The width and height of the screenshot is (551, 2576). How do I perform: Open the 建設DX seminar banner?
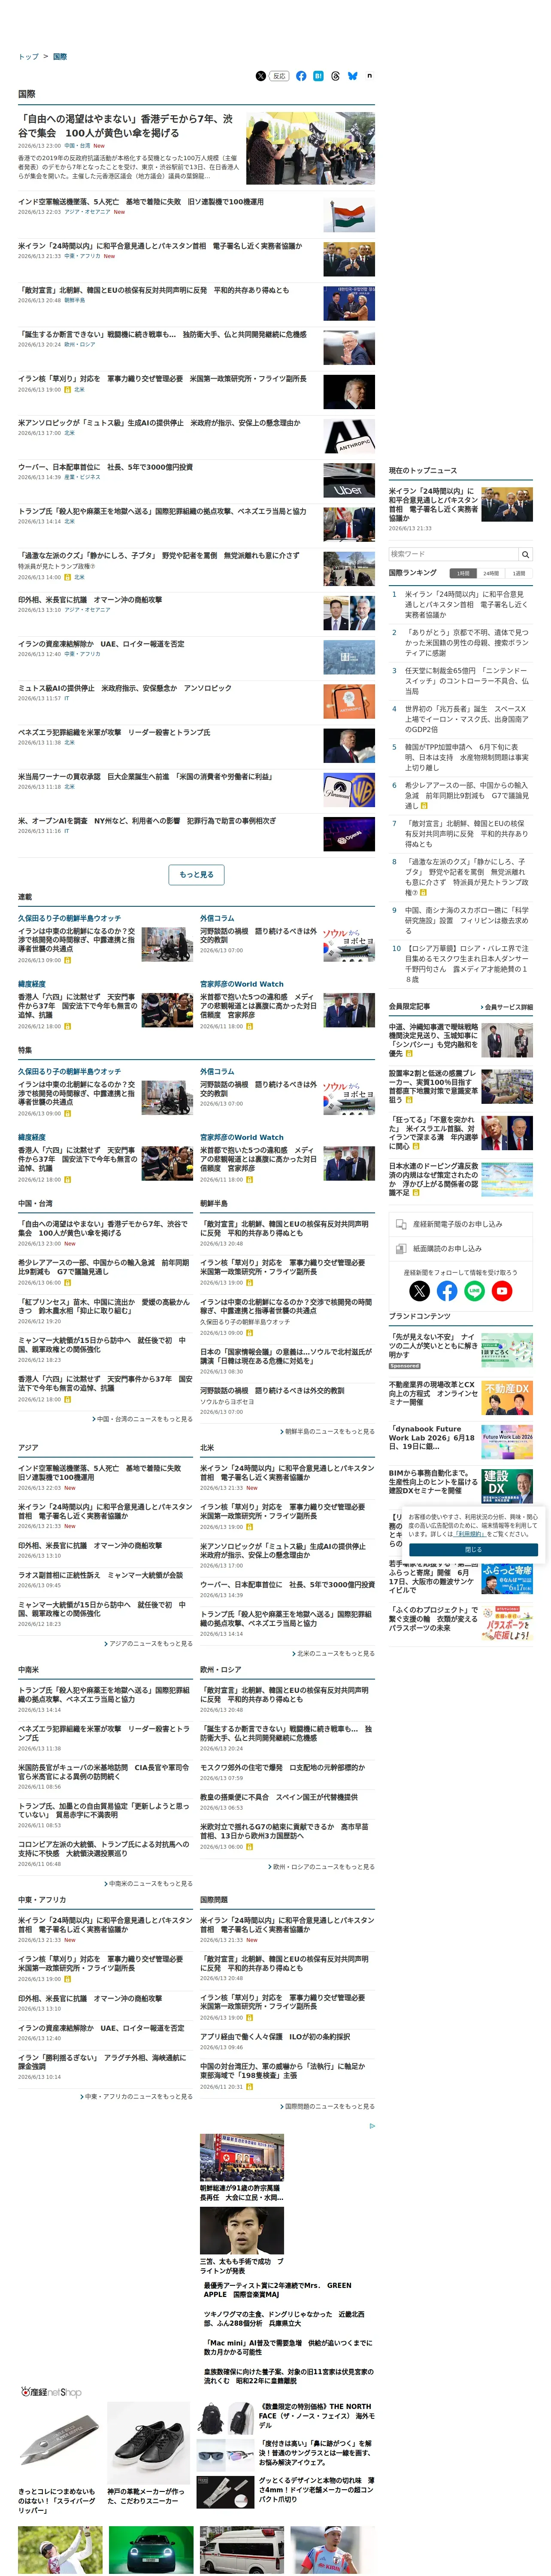tap(507, 1485)
